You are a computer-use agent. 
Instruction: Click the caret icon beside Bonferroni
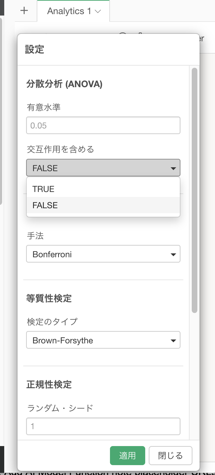click(173, 254)
